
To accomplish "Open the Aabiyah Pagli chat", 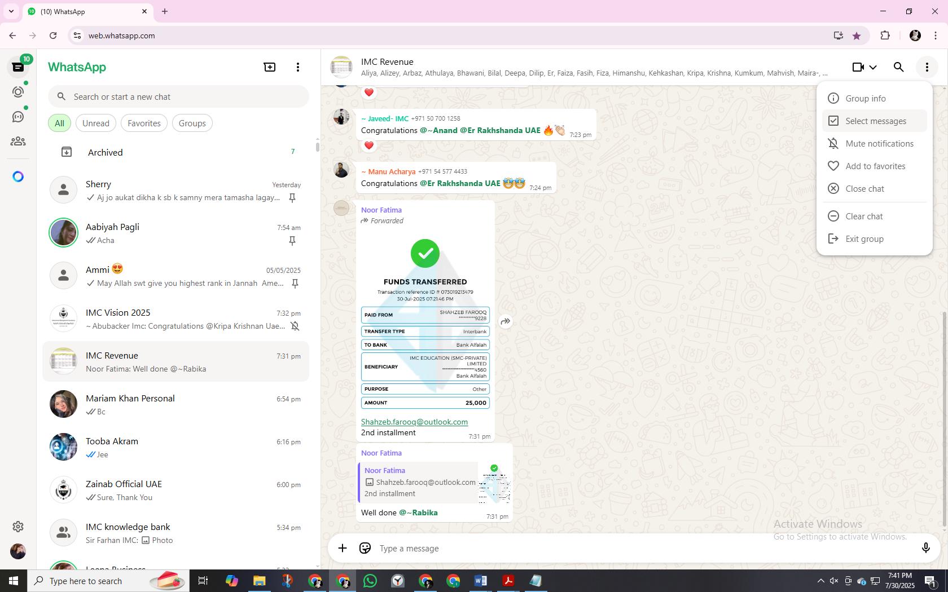I will (x=176, y=233).
